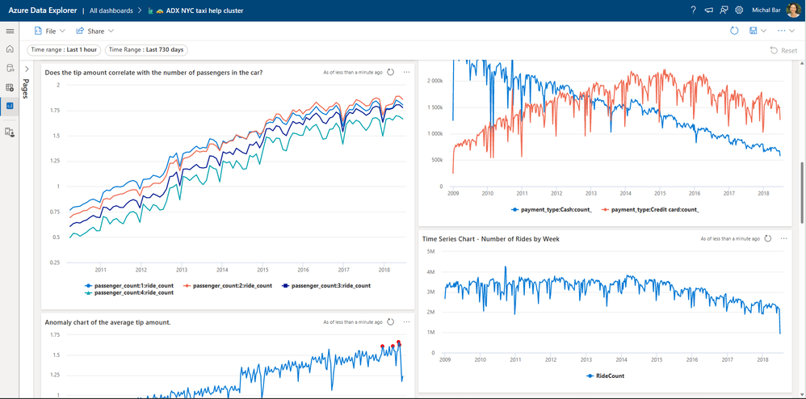Open more options on Rides by Week tile
The width and height of the screenshot is (806, 399).
[x=784, y=238]
